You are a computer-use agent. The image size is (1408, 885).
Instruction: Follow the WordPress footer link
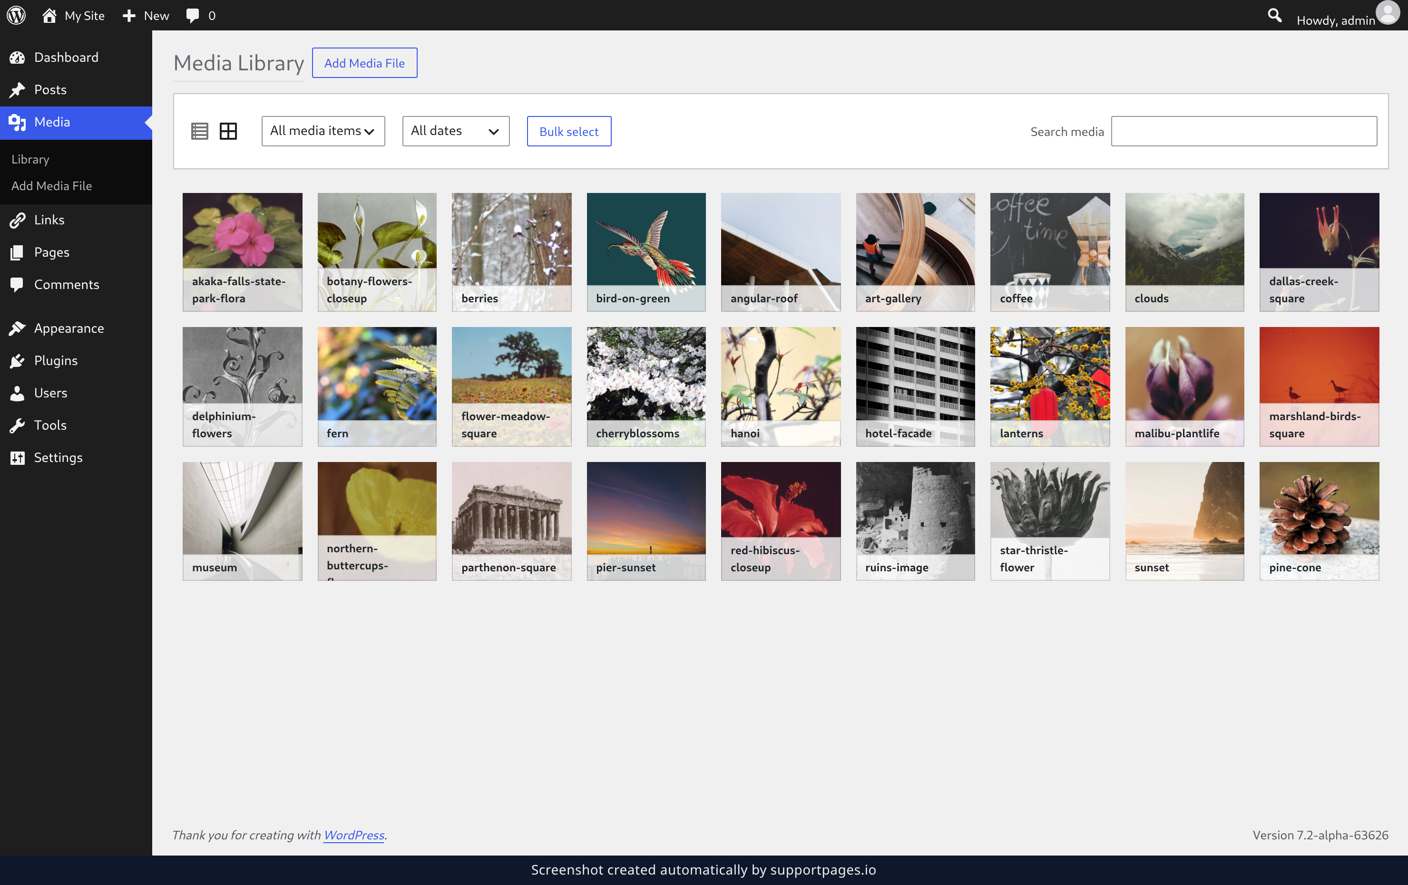click(x=354, y=835)
